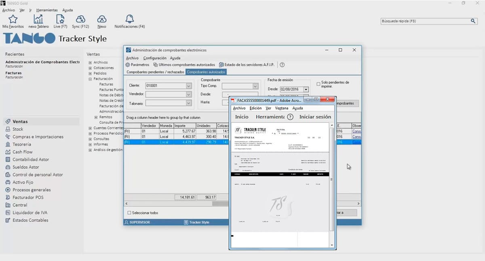Start the Sync (F12) cloud icon
Image resolution: width=485 pixels, height=261 pixels.
pyautogui.click(x=80, y=19)
